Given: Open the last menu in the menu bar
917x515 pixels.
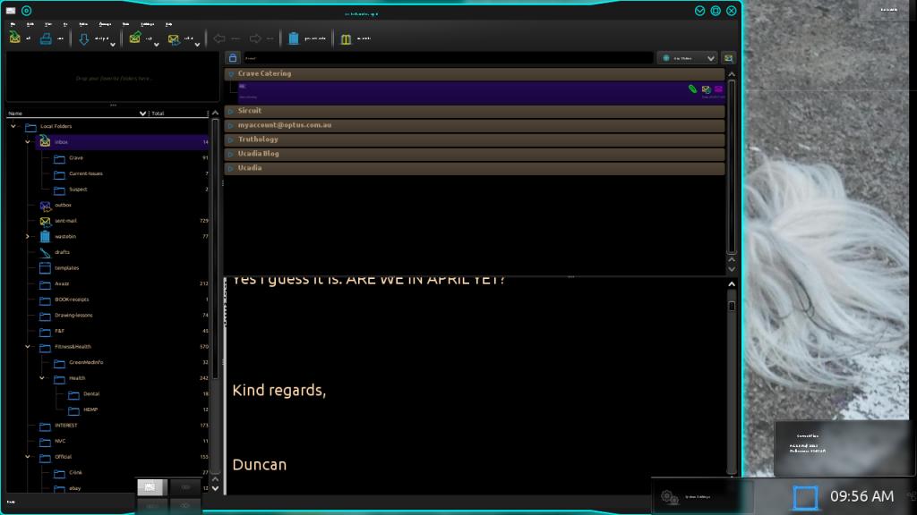Looking at the screenshot, I should click(168, 23).
